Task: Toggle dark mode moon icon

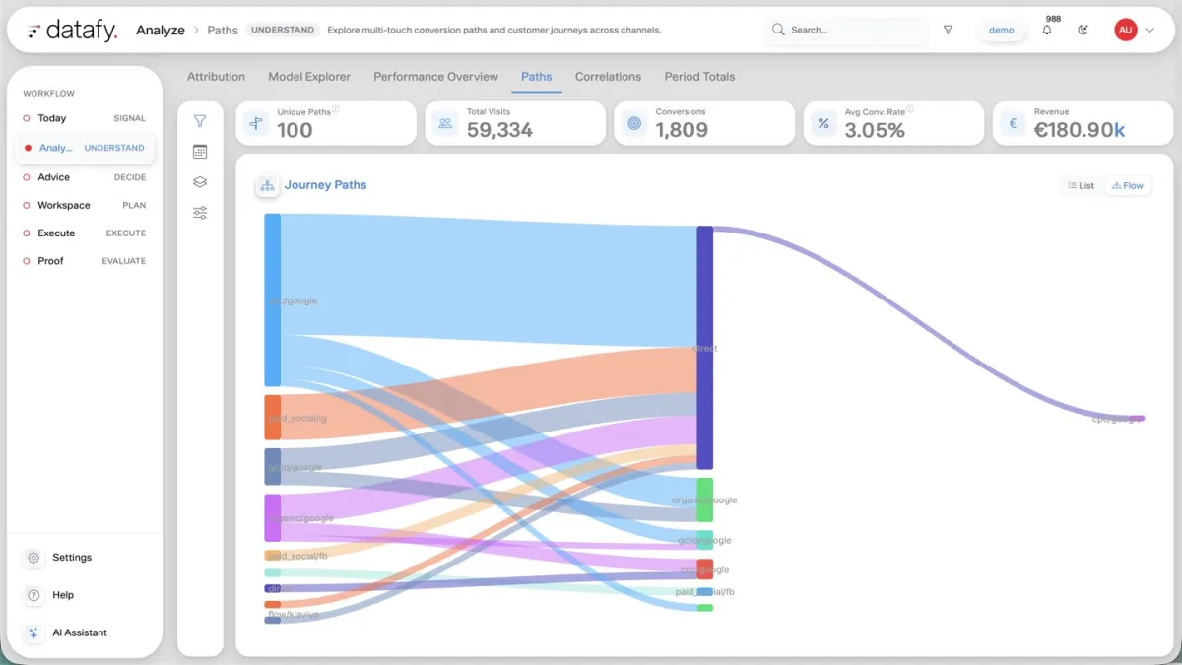Action: [1083, 30]
